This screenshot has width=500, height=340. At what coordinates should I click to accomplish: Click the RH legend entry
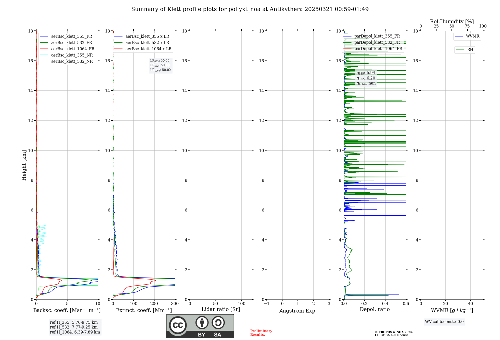(x=464, y=50)
